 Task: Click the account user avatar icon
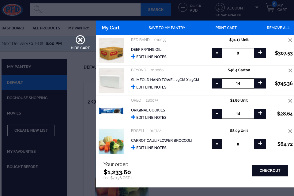coord(220,7)
